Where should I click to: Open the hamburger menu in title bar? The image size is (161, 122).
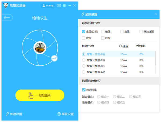click(x=64, y=5)
